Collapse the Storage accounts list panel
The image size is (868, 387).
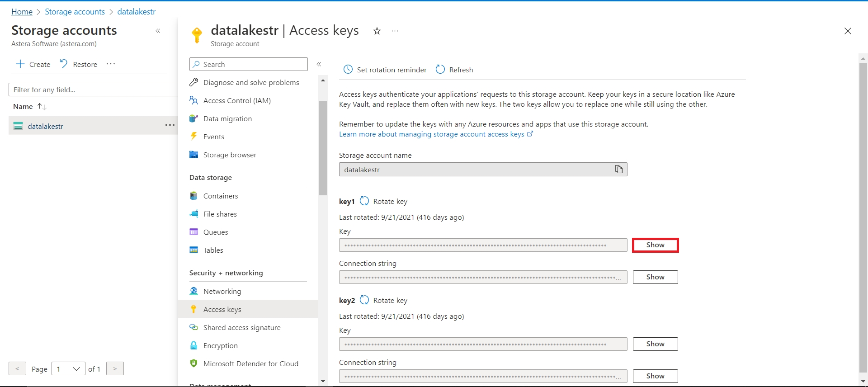click(x=158, y=31)
